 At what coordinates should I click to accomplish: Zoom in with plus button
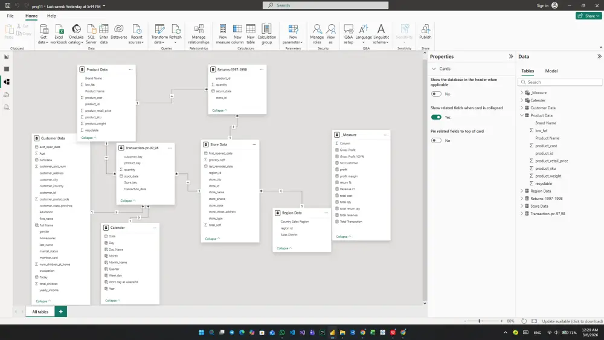pos(501,321)
